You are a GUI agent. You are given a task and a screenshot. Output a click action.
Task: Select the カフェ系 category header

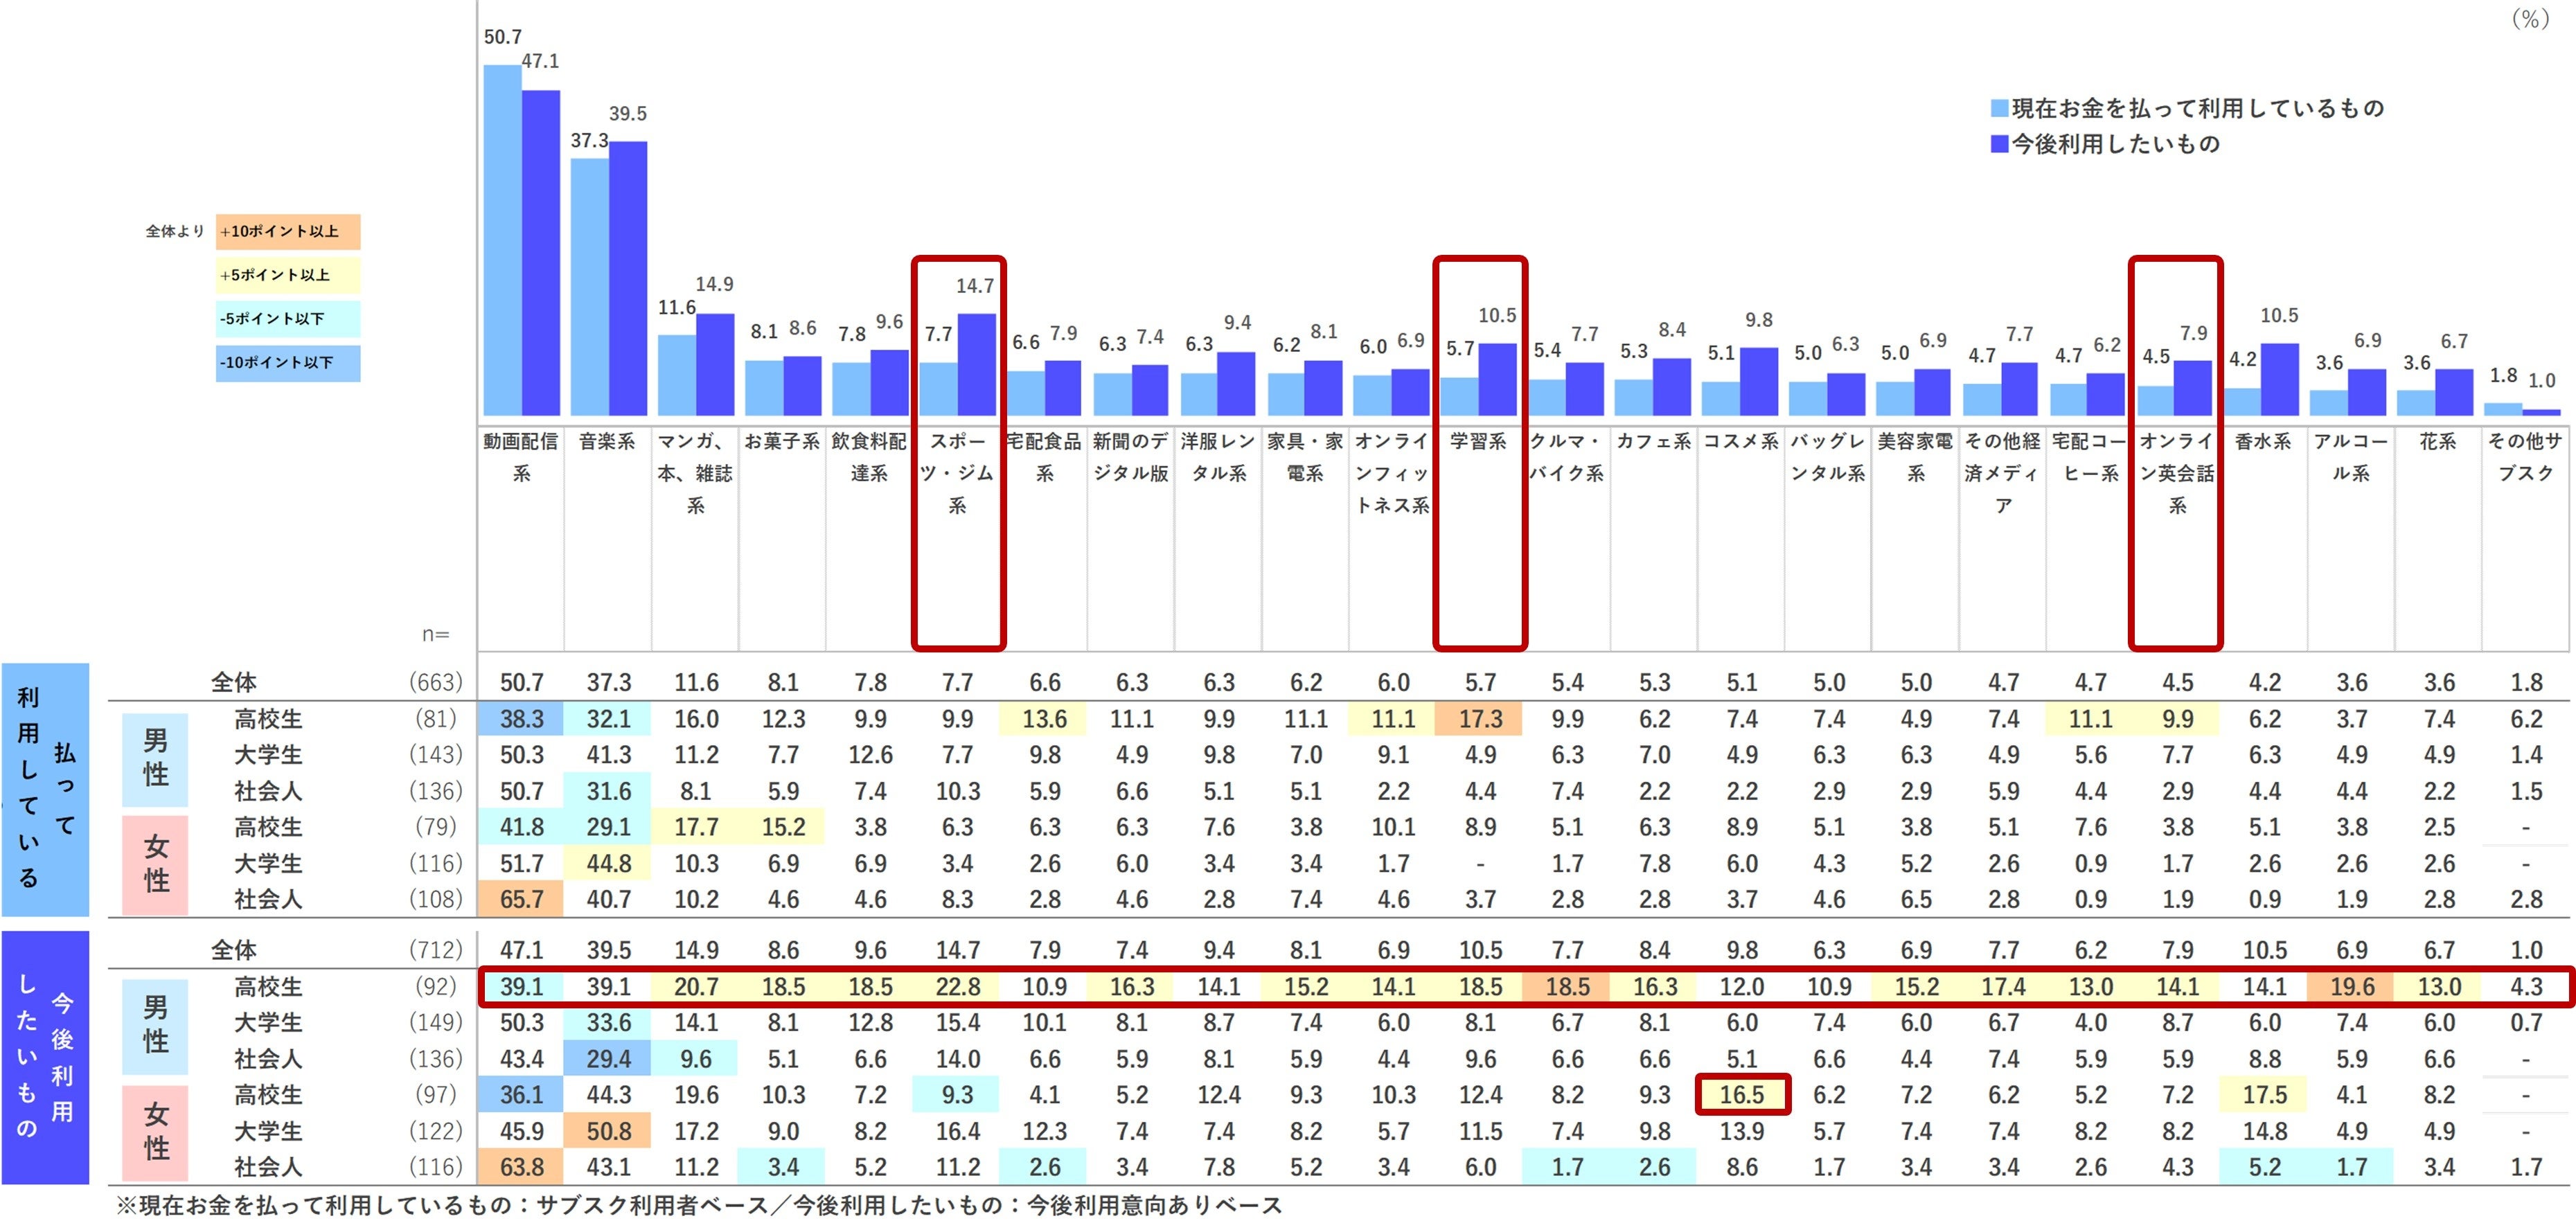point(1654,441)
